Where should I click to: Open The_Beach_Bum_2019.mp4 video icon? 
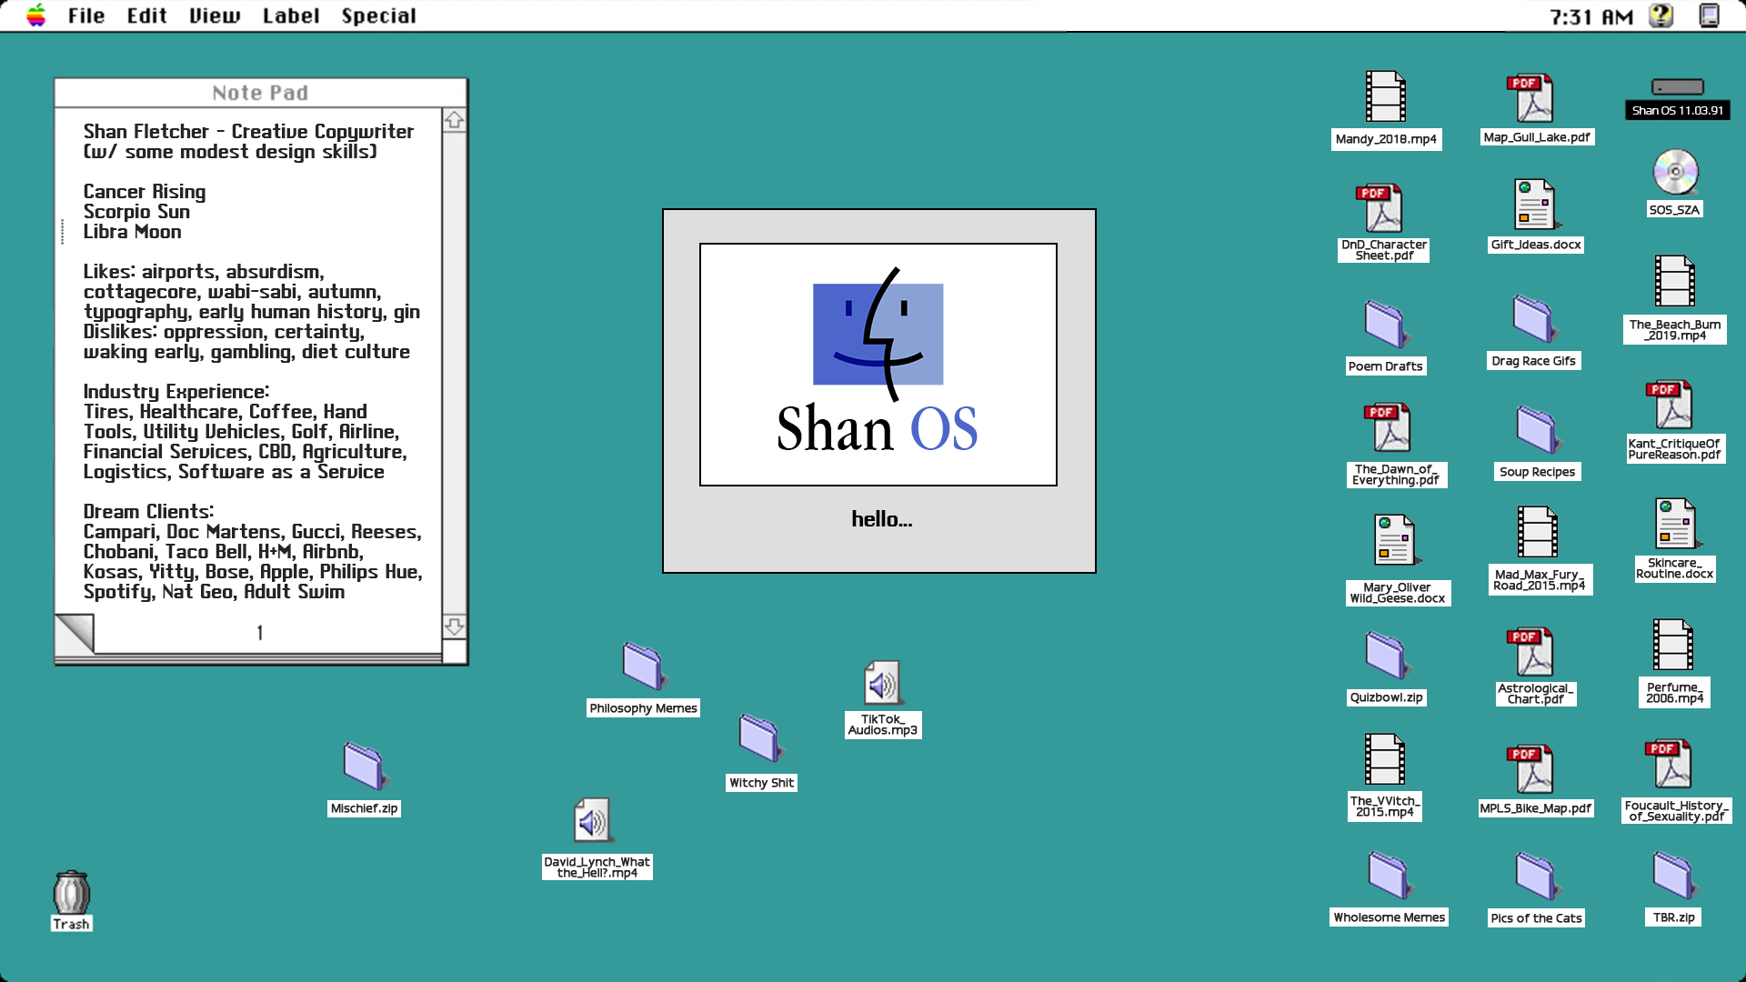[x=1674, y=281]
